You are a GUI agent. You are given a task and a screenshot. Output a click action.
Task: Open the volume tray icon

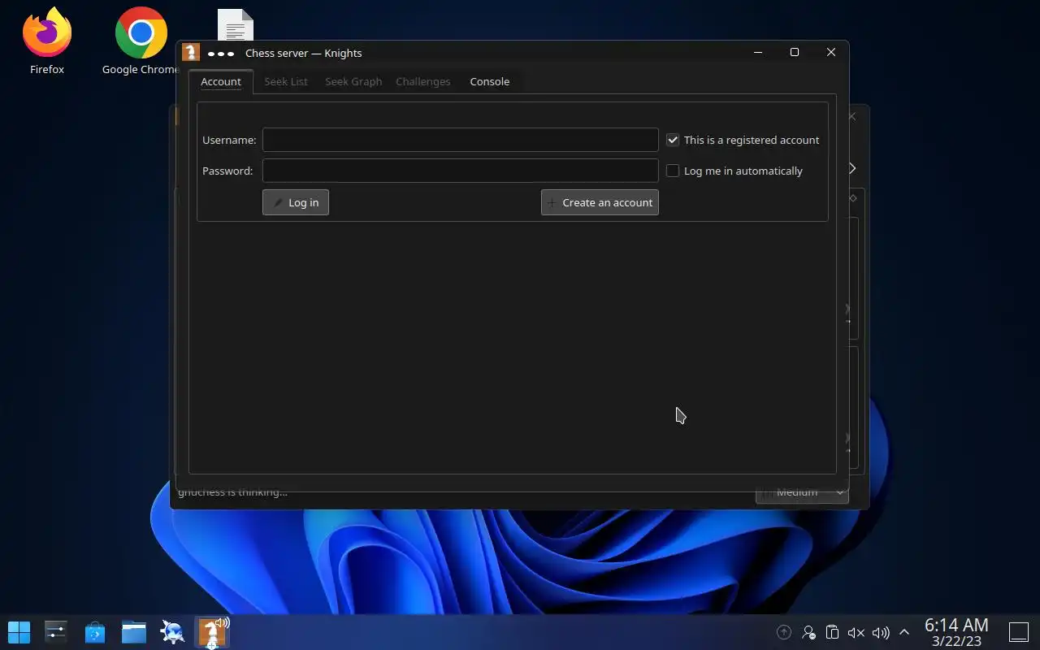click(x=881, y=632)
